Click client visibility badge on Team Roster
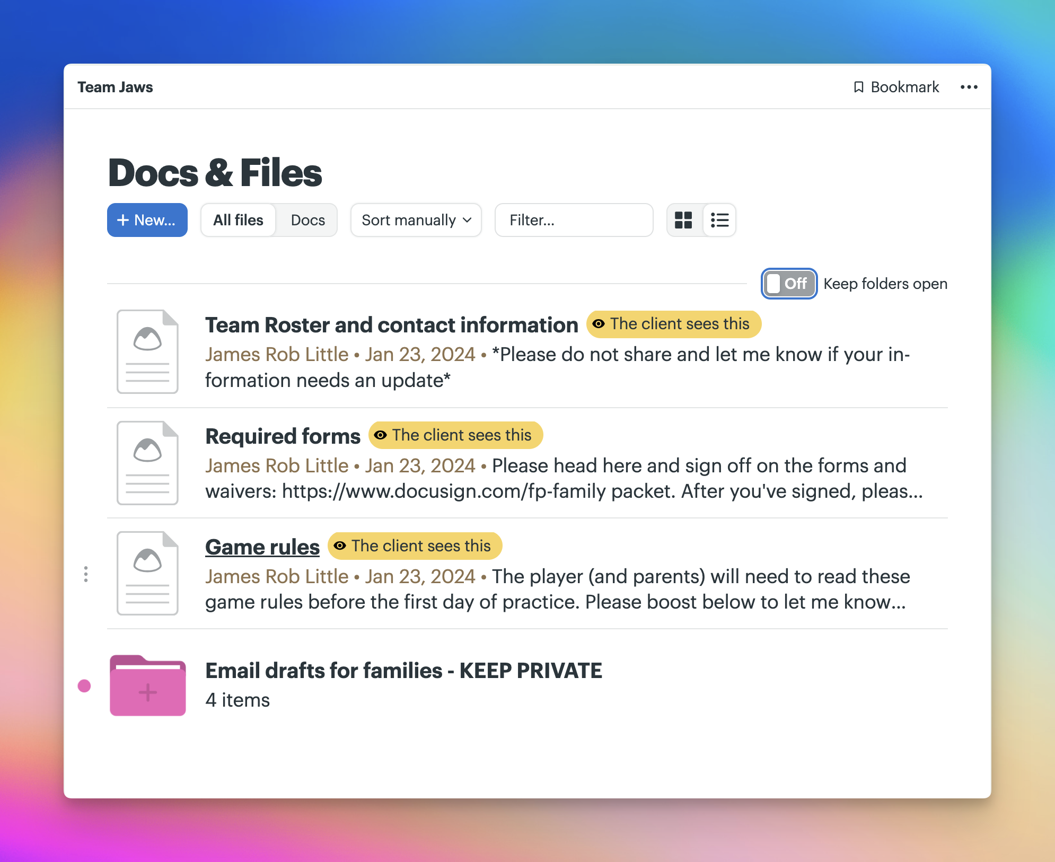This screenshot has height=862, width=1055. point(673,324)
